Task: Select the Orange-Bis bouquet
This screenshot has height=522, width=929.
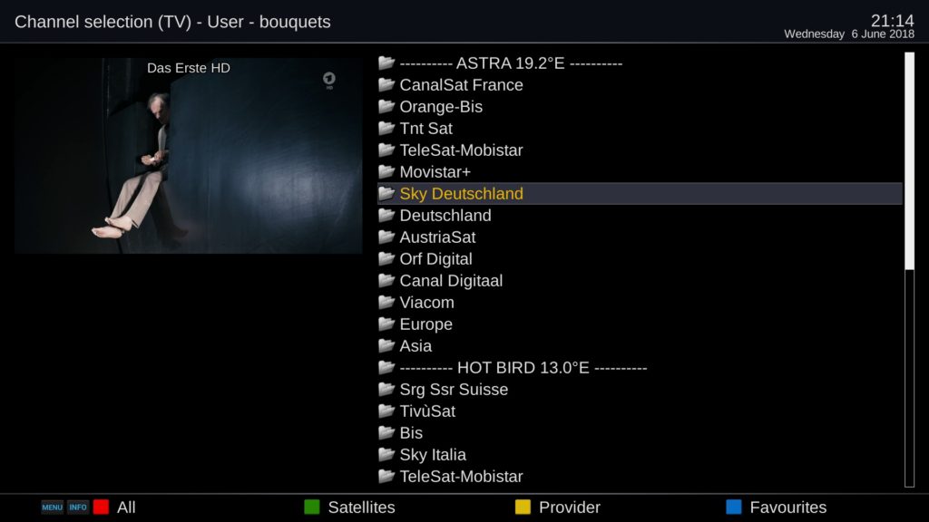Action: click(x=640, y=107)
